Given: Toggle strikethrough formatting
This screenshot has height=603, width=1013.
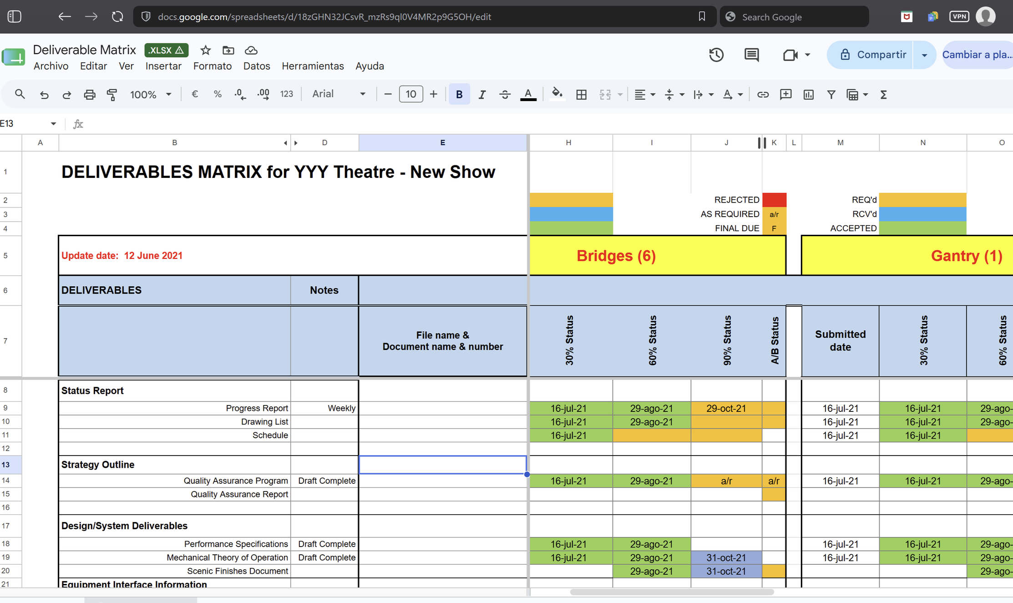Looking at the screenshot, I should click(505, 94).
